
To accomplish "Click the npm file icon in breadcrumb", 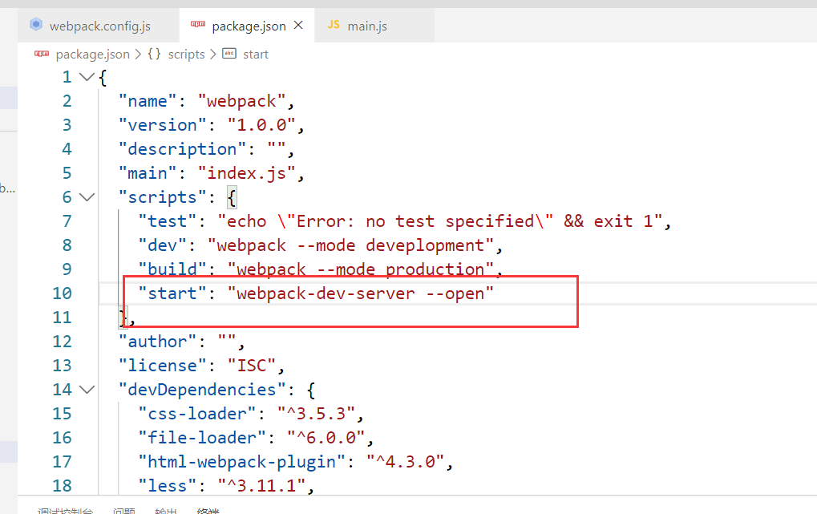I will [x=42, y=54].
